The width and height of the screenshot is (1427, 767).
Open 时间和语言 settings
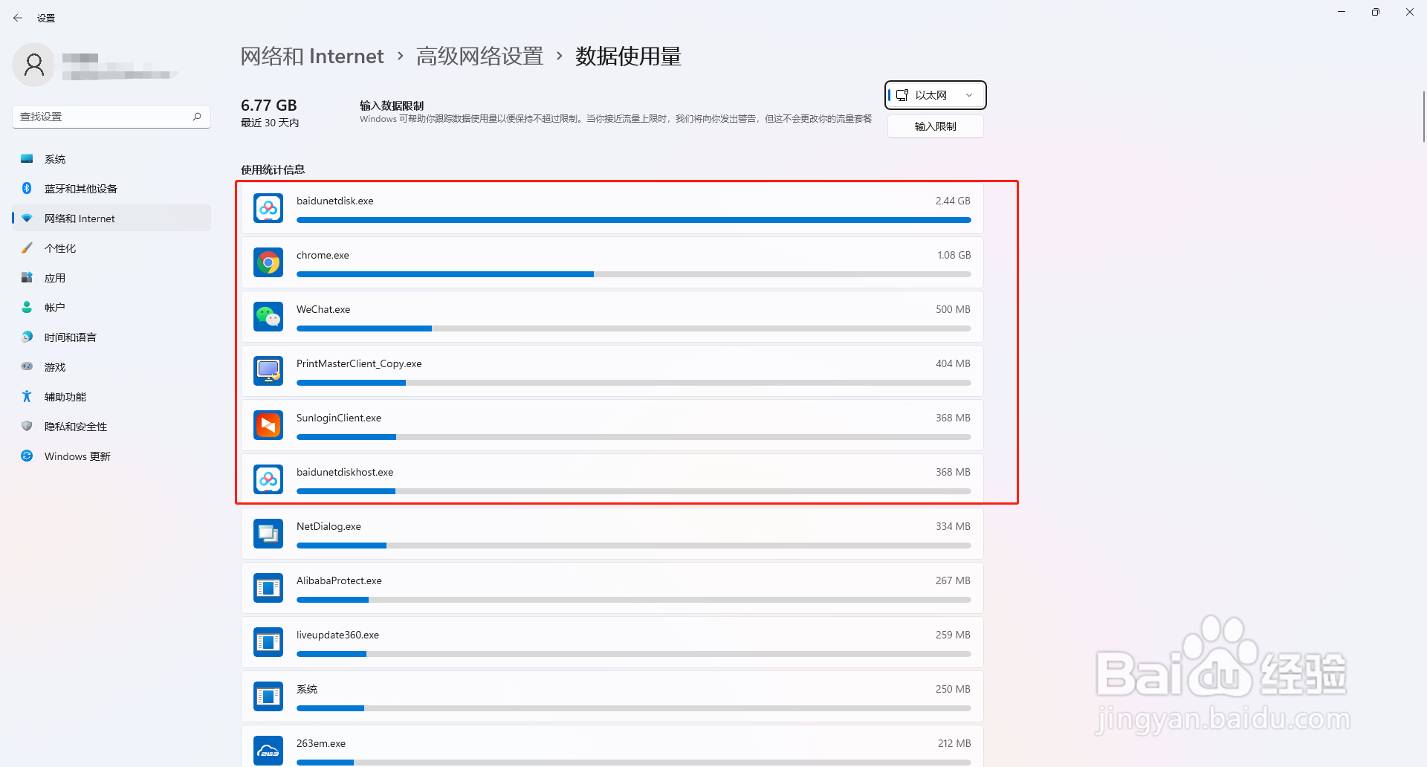point(111,337)
